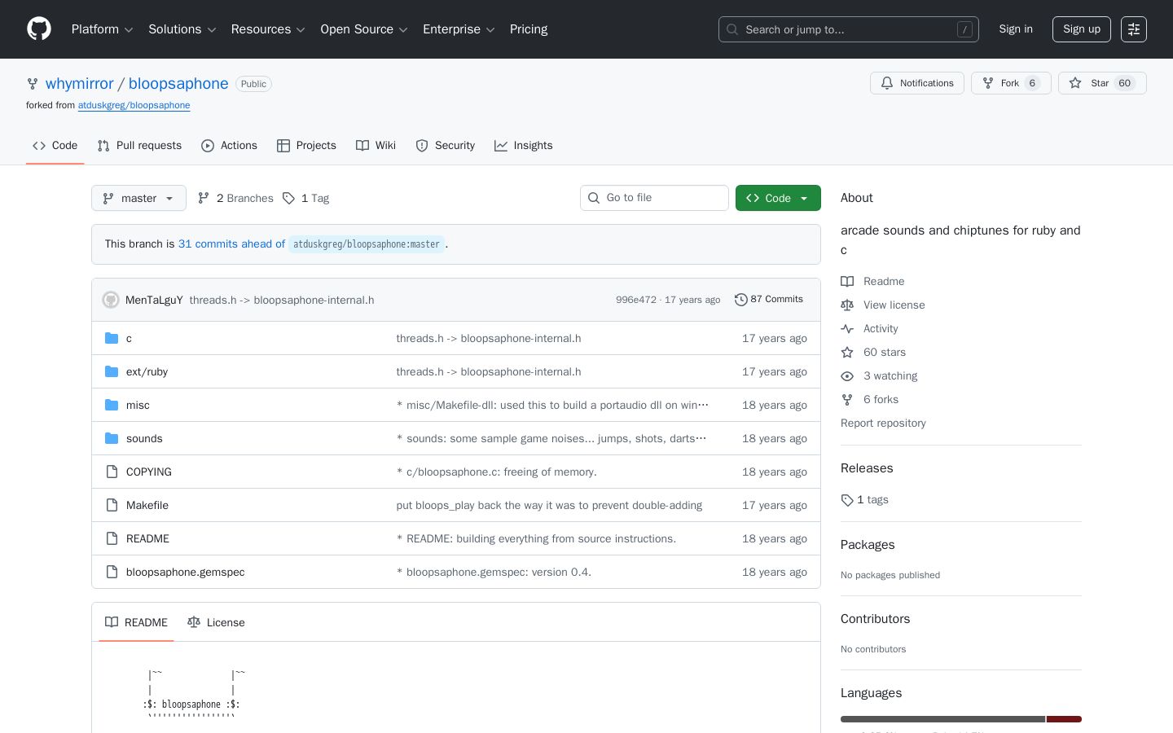Open the Pricing link
Image resolution: width=1173 pixels, height=733 pixels.
coord(529,29)
